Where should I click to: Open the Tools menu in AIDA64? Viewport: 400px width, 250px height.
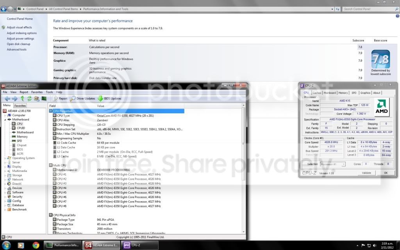pos(49,92)
